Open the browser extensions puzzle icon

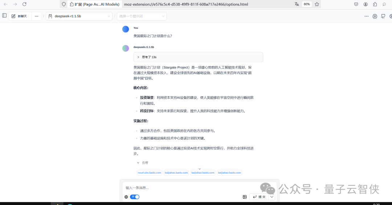(x=375, y=4)
